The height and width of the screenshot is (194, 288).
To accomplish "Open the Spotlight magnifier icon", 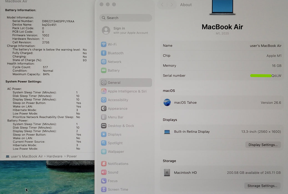I will (x=103, y=143).
